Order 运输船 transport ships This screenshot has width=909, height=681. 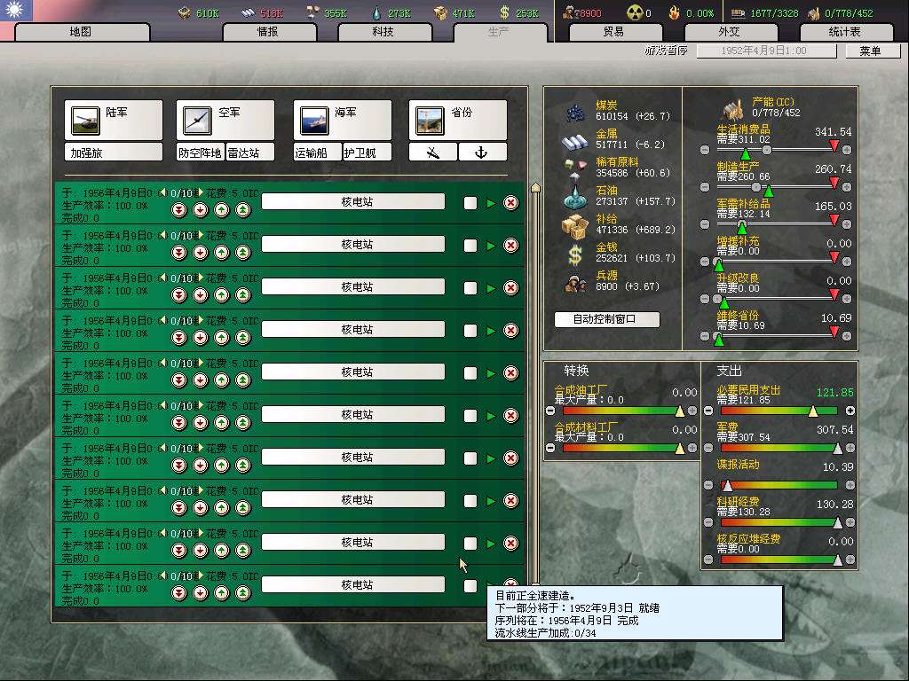tap(317, 153)
